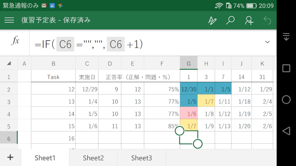
Task: Tap cell '12/29' in column C
Action: click(x=87, y=88)
